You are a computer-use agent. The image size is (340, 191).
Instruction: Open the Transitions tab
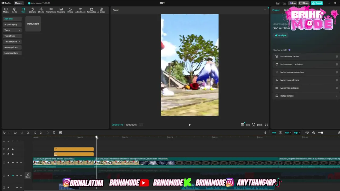[51, 10]
